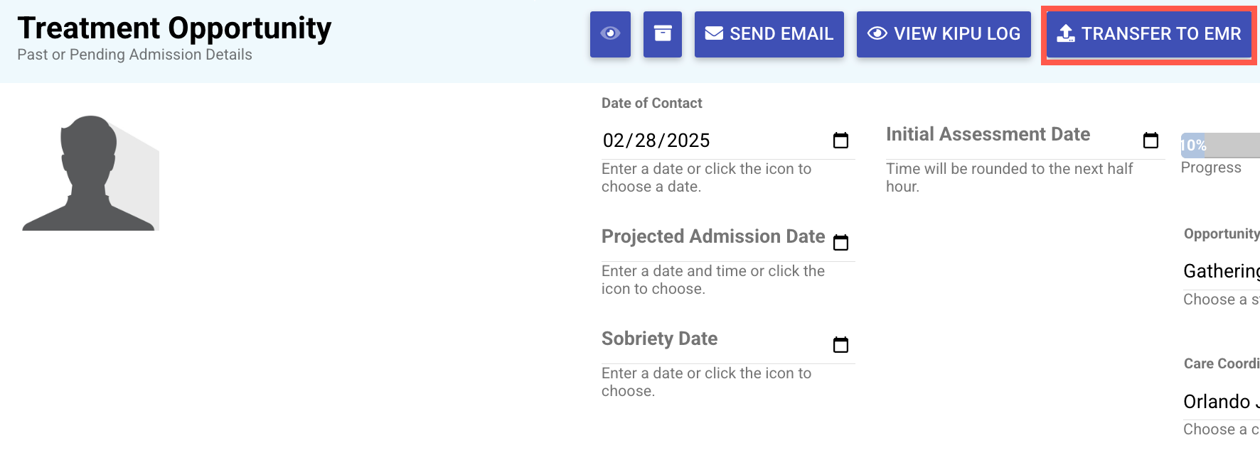Open calendar picker for Projected Admission Date
The image size is (1260, 450).
[x=840, y=243]
